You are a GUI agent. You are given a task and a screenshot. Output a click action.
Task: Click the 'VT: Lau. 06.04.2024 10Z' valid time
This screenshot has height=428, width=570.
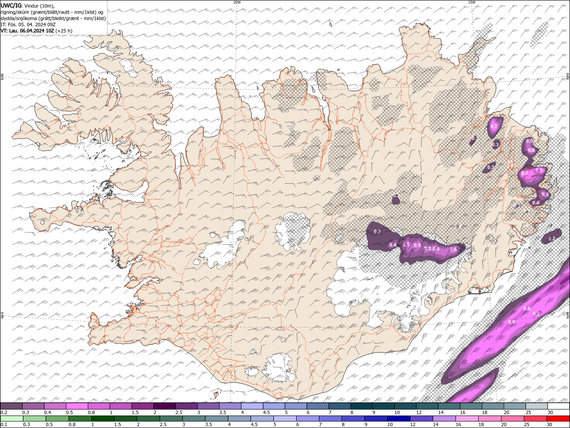(27, 31)
